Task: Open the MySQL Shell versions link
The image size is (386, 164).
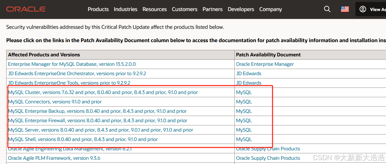Action: click(83, 139)
